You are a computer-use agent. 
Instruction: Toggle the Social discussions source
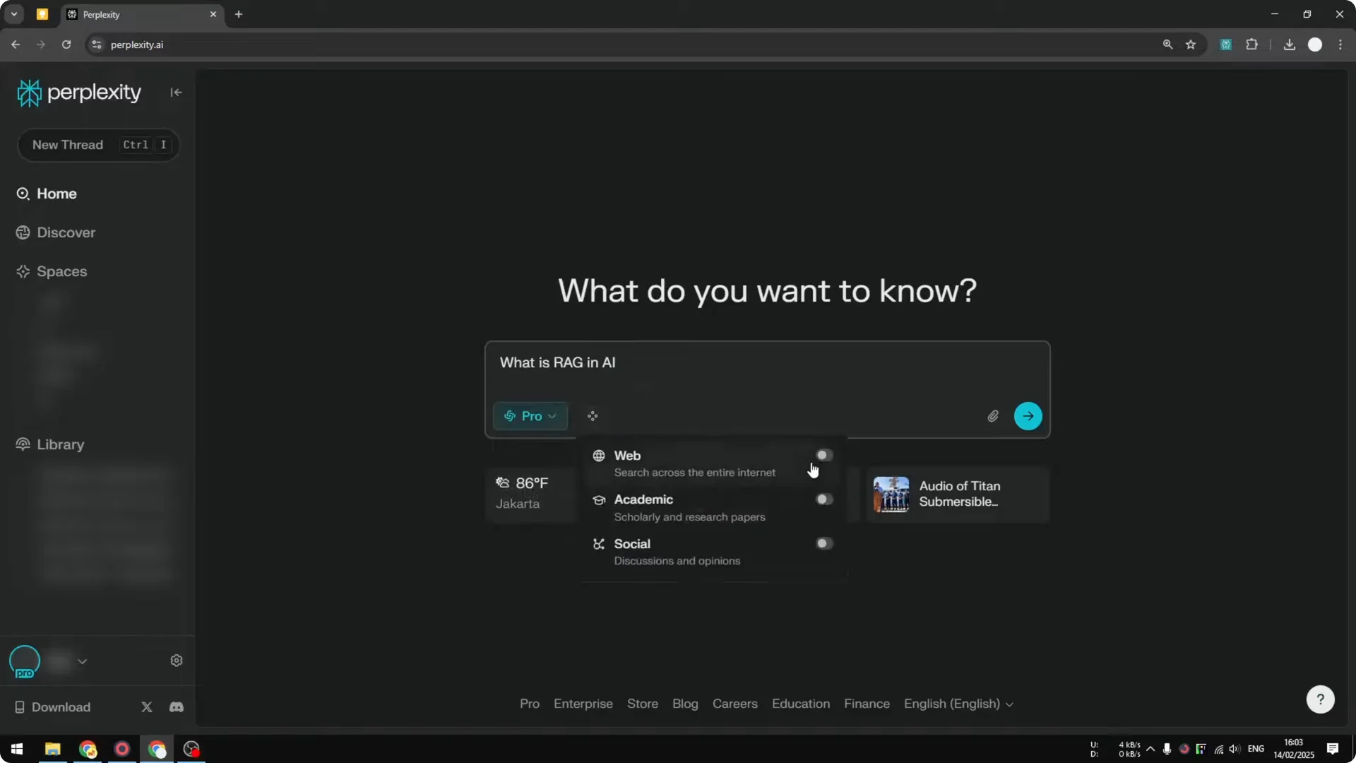823,543
